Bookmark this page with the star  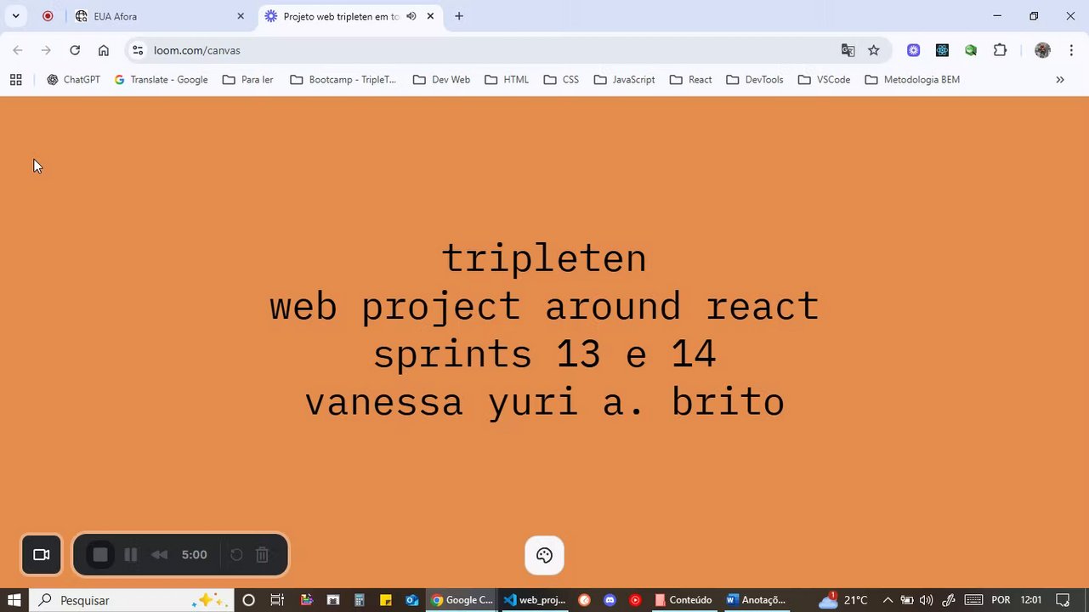(874, 50)
